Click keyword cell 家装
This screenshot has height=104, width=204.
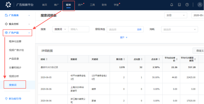click(x=94, y=101)
